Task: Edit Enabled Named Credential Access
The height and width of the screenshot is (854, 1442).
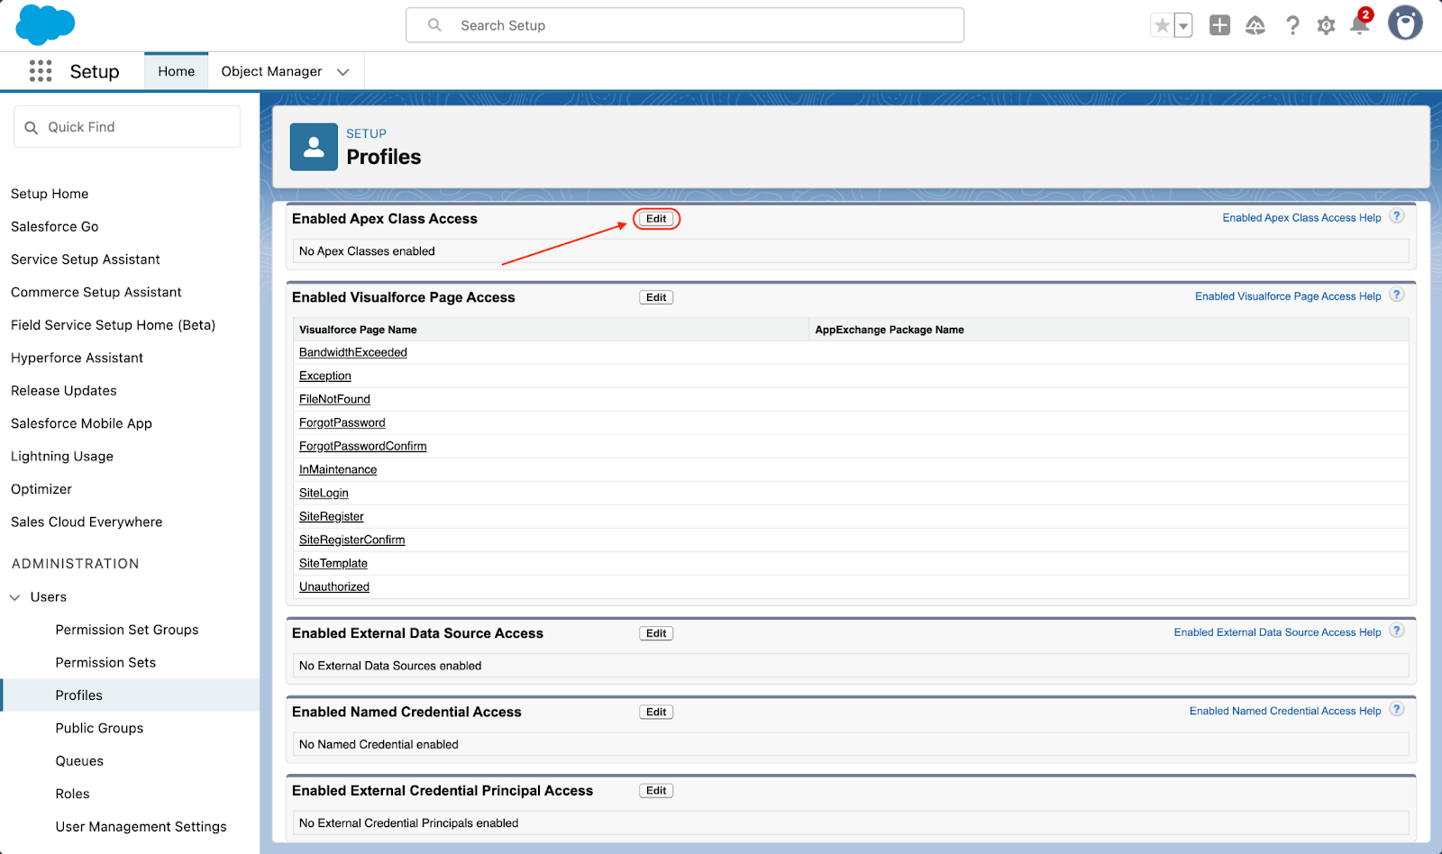Action: coord(656,712)
